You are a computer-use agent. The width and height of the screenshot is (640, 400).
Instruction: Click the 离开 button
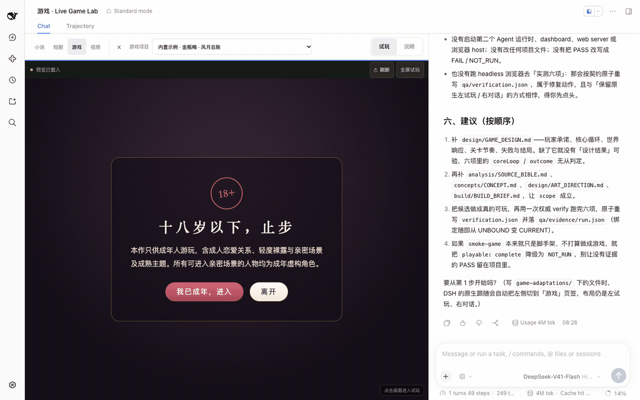point(269,292)
